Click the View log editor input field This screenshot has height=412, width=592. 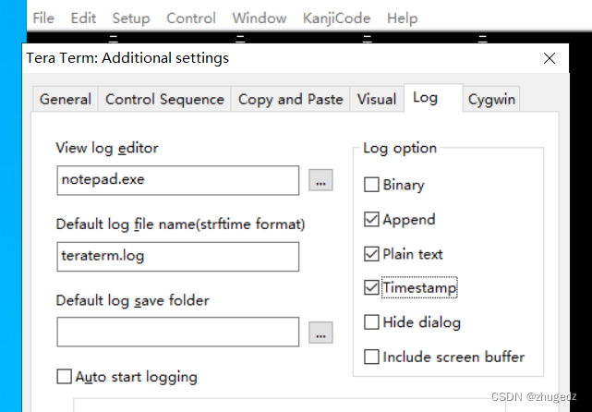pyautogui.click(x=178, y=180)
